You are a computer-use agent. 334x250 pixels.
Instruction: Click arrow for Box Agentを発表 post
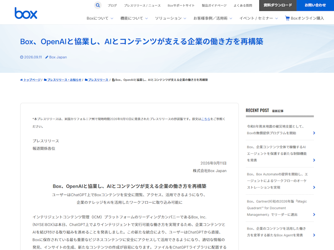click(x=314, y=235)
